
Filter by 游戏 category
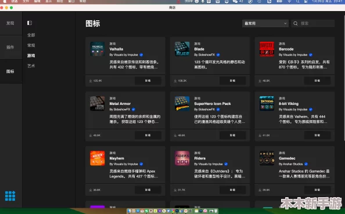click(31, 56)
